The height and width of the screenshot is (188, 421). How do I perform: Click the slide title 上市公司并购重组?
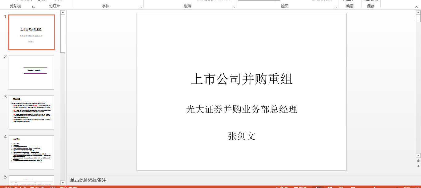click(242, 79)
